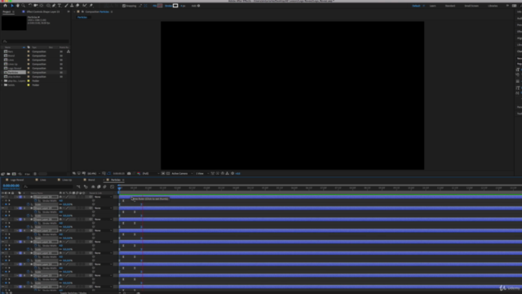
Task: Select the Pen tool
Action: (54, 6)
